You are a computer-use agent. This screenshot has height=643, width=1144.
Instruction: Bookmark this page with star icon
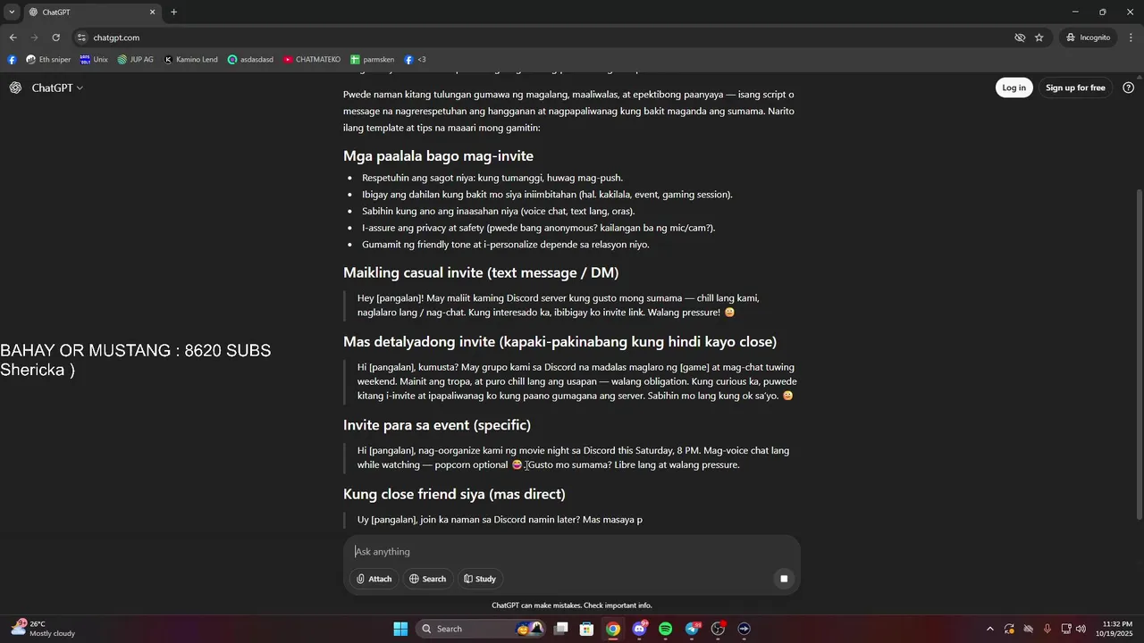point(1039,38)
